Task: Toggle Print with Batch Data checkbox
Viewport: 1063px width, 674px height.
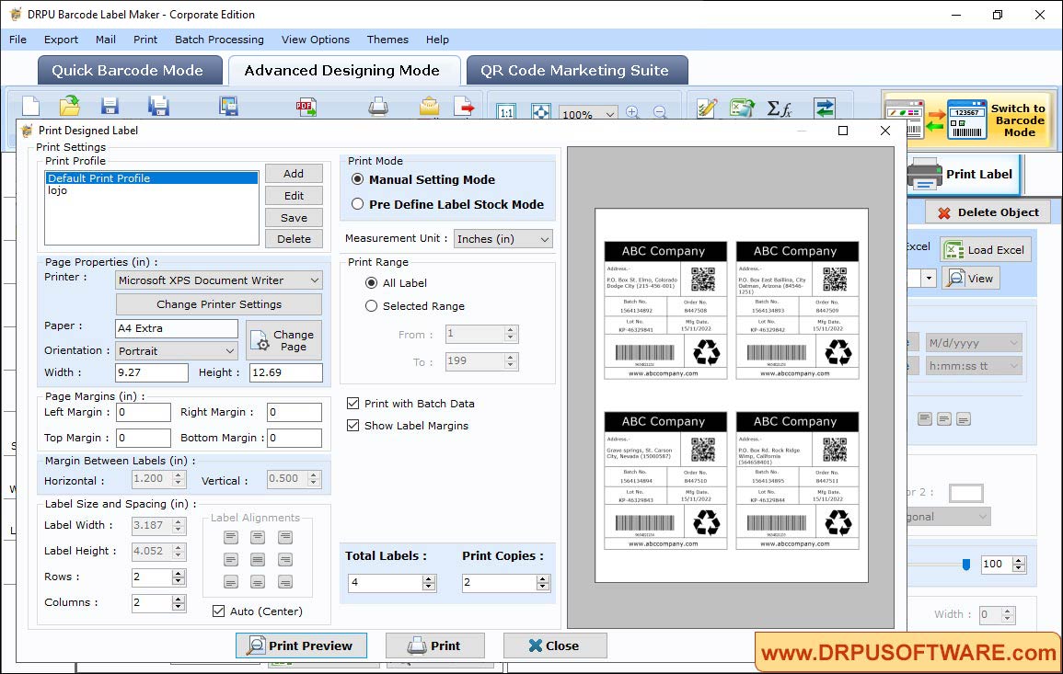Action: click(x=352, y=403)
